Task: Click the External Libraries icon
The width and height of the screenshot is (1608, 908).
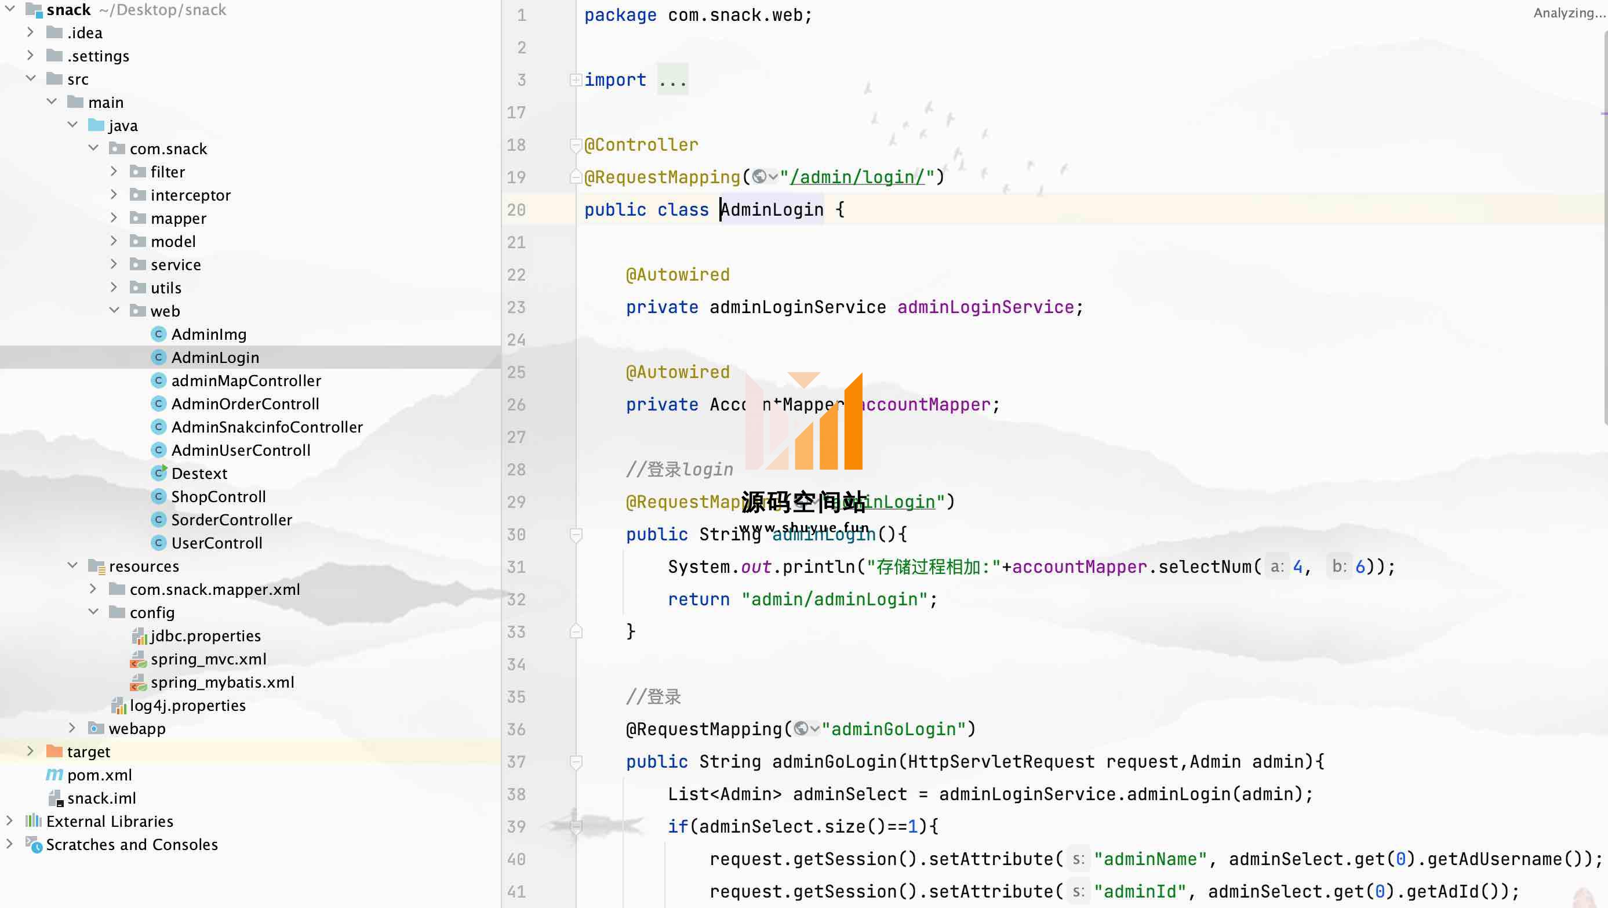Action: coord(34,821)
